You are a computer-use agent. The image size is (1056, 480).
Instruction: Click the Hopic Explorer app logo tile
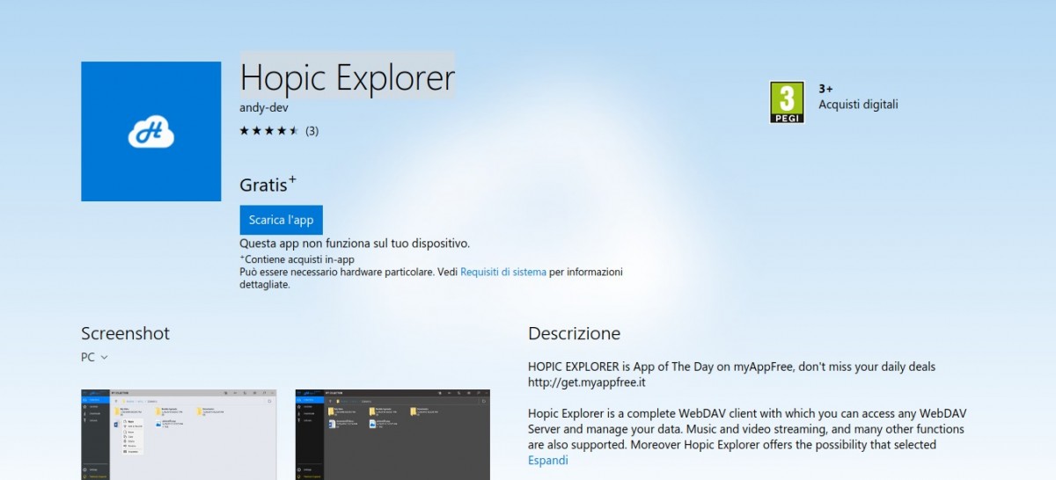coord(150,131)
